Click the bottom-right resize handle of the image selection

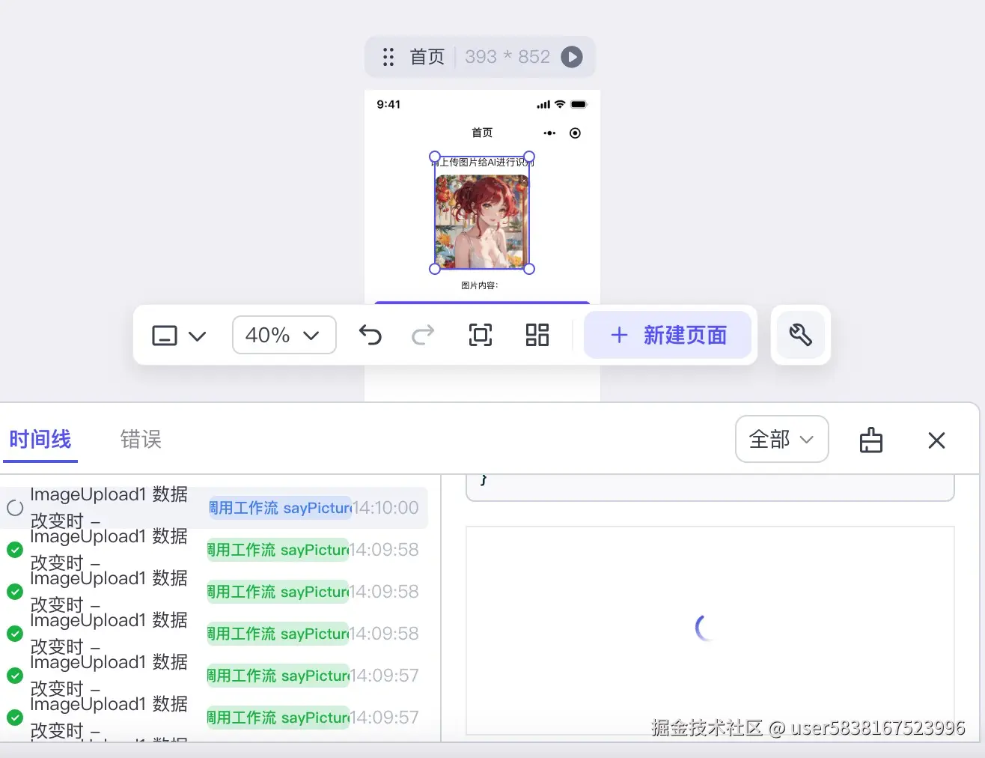pos(529,269)
